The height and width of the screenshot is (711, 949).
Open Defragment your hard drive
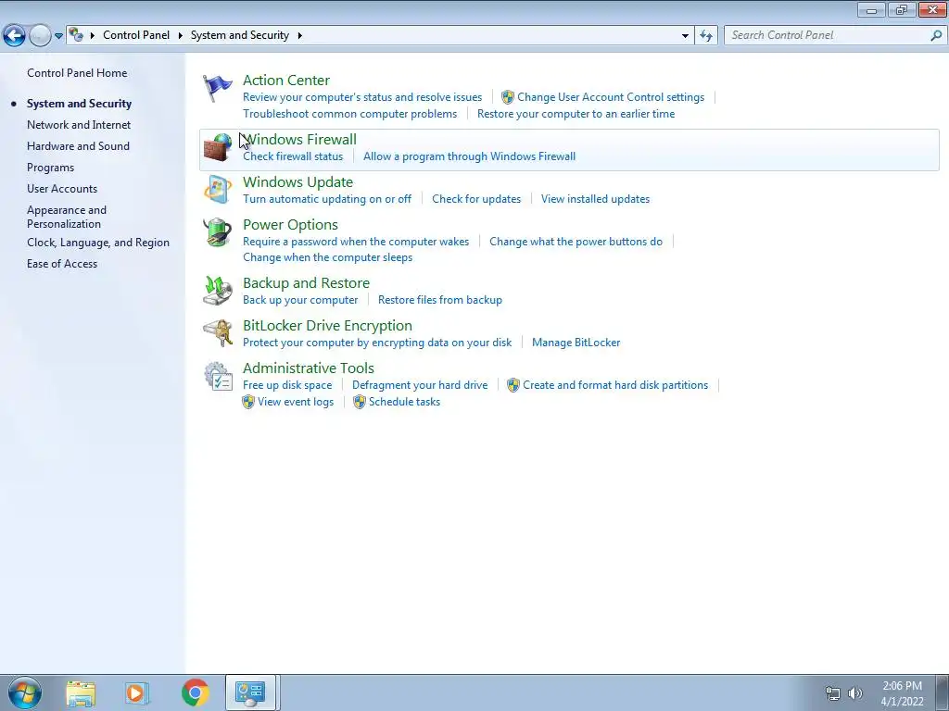pos(420,385)
